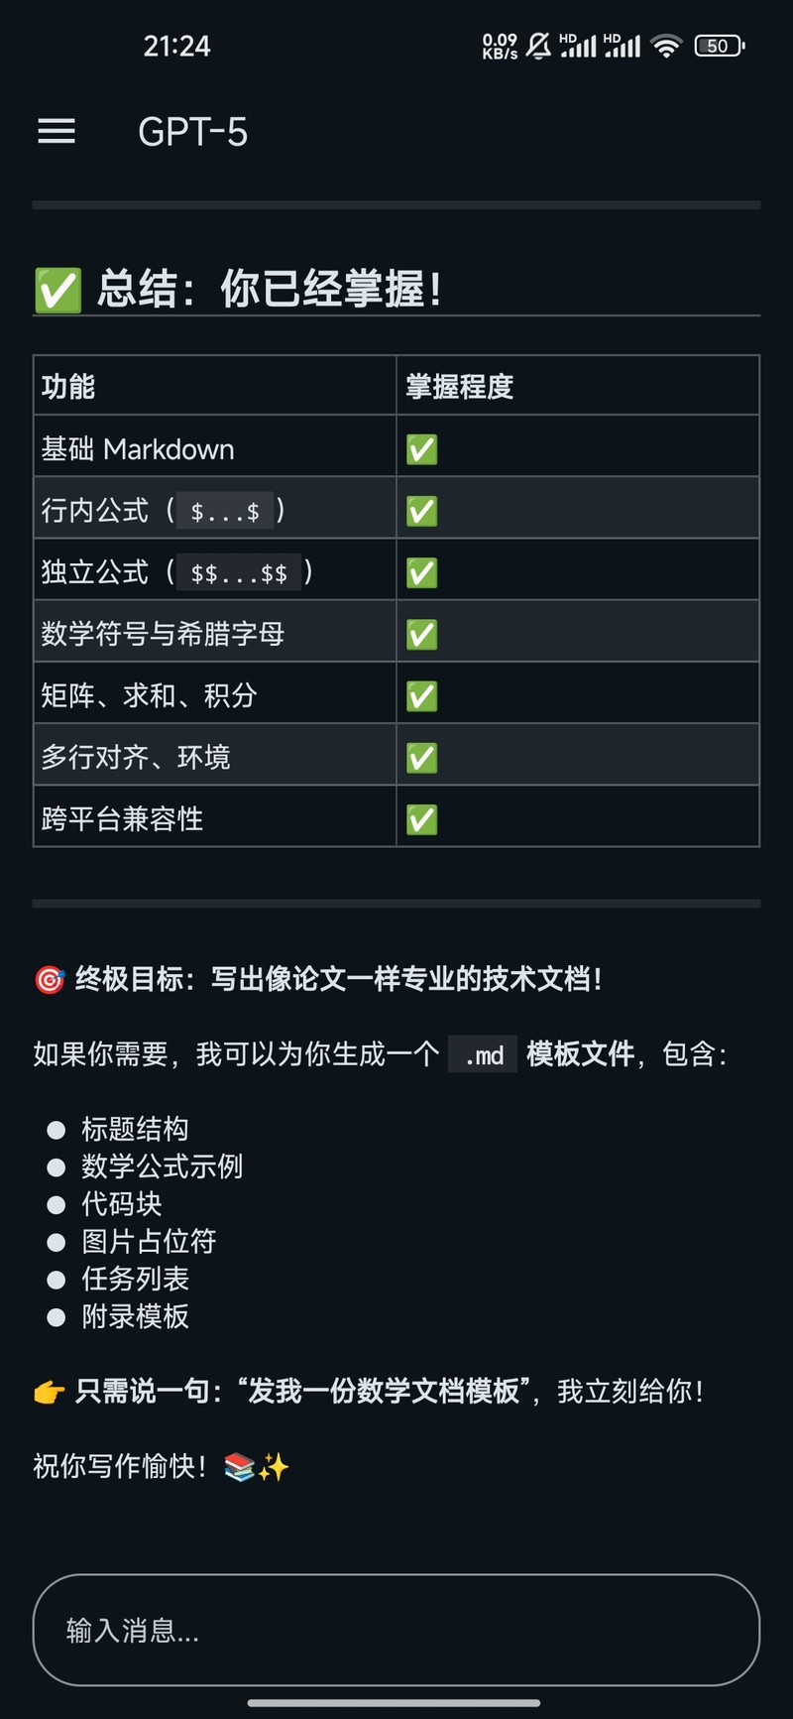Tap the pointing hand emoji icon
The image size is (793, 1719).
tap(49, 1393)
